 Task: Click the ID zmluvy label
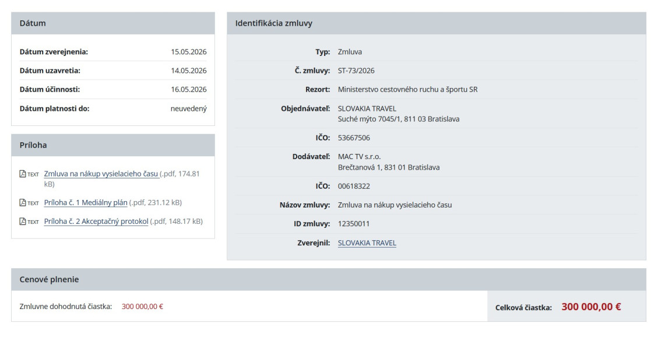coord(312,224)
